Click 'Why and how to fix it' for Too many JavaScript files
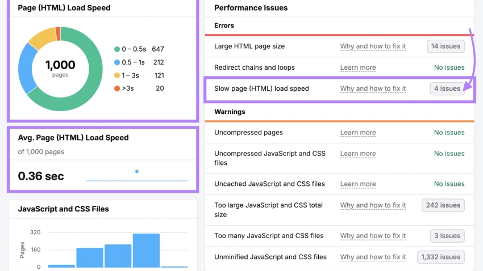This screenshot has height=271, width=483. click(x=373, y=236)
